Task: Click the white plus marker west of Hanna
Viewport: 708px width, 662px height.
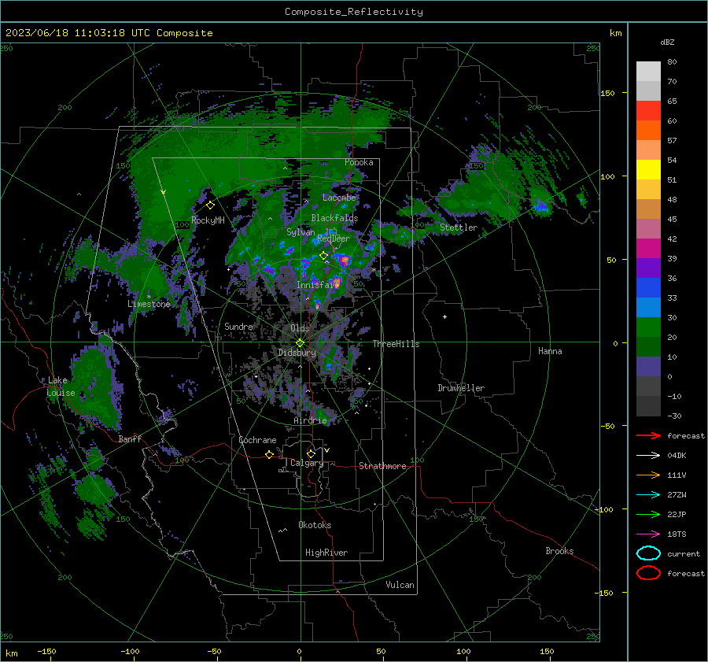Action: tap(444, 316)
